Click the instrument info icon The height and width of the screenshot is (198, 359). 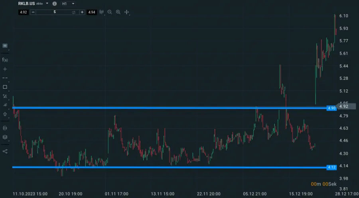tap(55, 3)
